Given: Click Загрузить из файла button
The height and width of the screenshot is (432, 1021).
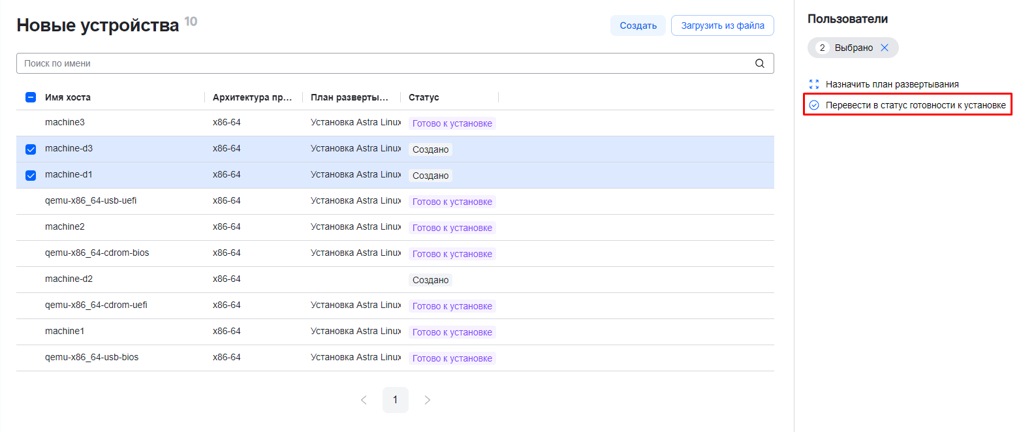Looking at the screenshot, I should pos(722,25).
